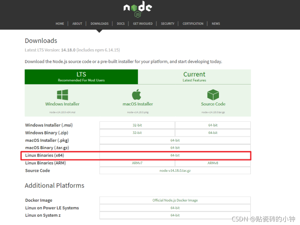300x225 pixels.
Task: Open Official Node.js Docker Image link
Action: [x=175, y=200]
